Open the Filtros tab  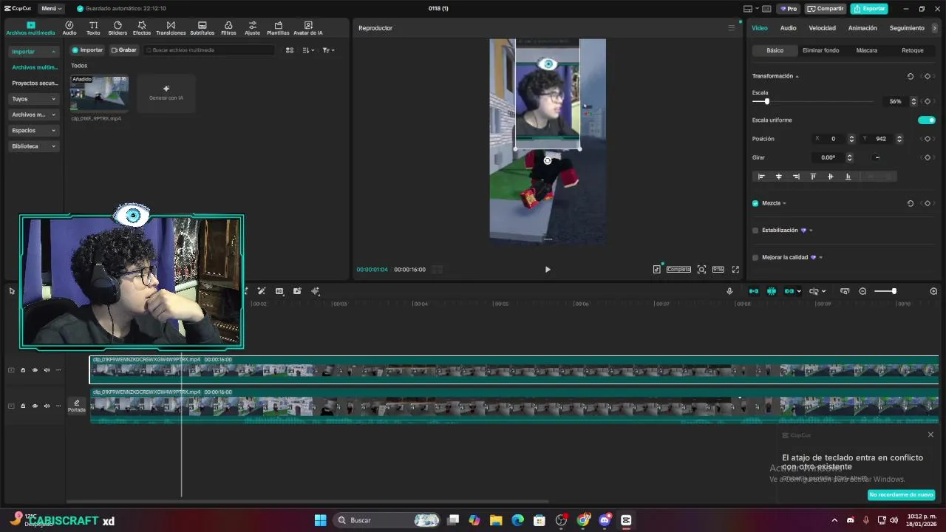228,28
